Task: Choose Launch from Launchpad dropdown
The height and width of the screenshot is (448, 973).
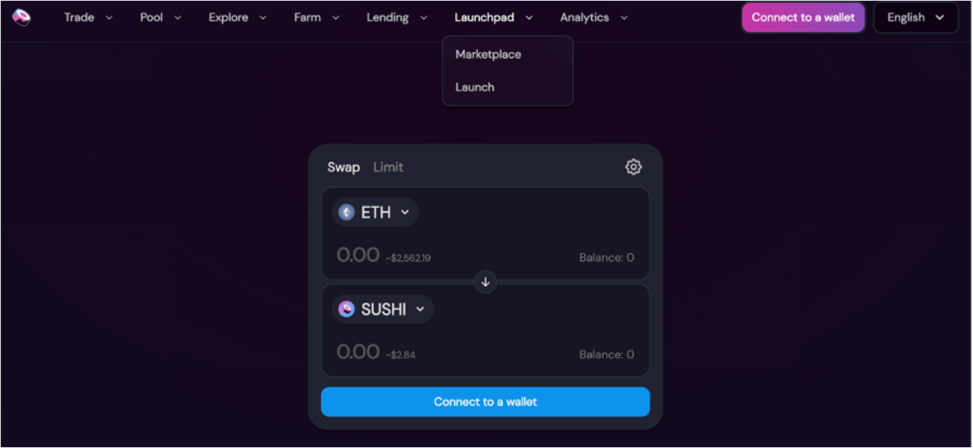Action: coord(475,87)
